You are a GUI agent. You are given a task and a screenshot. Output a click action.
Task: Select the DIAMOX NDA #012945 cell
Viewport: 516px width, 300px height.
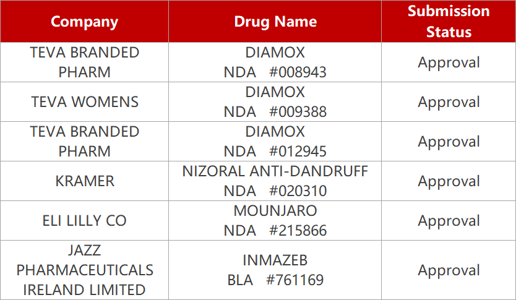275,142
